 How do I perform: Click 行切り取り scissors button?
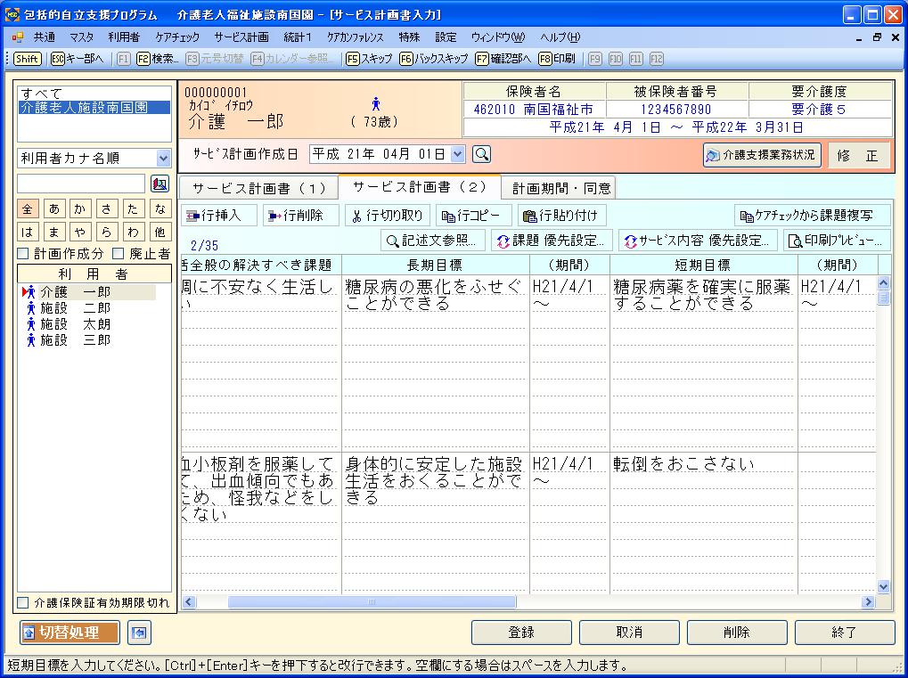(x=388, y=216)
